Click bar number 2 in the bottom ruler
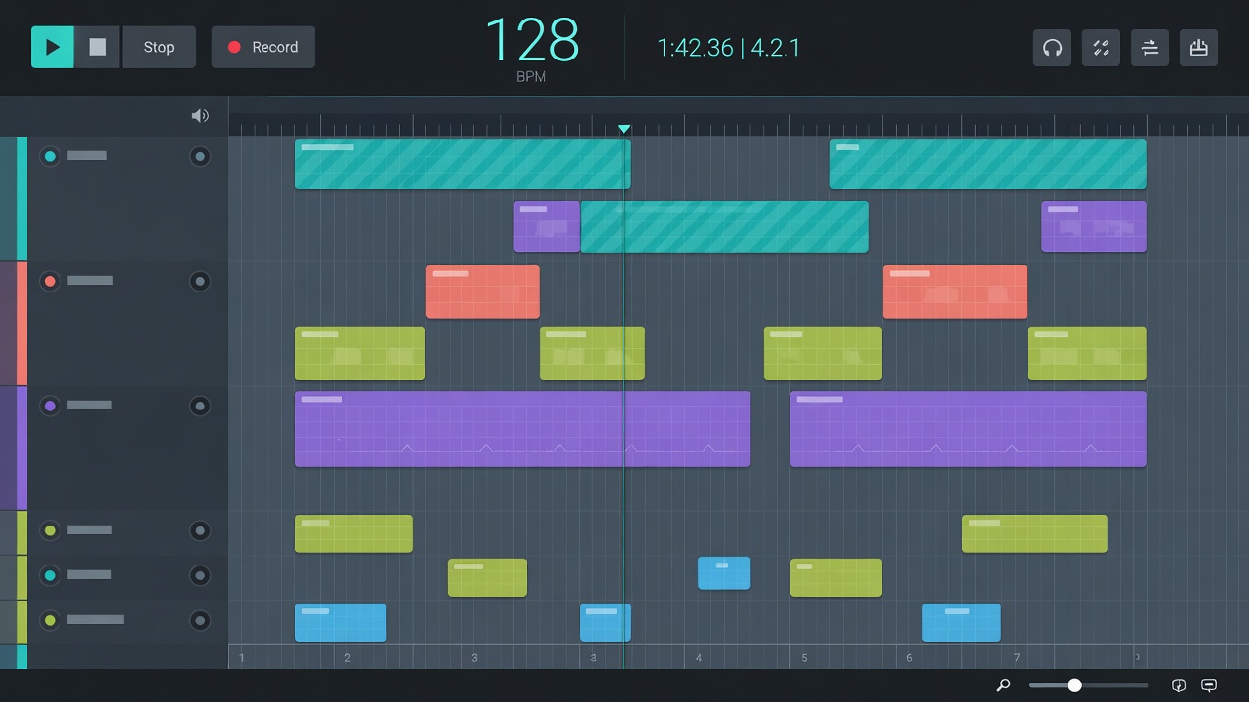Image resolution: width=1249 pixels, height=702 pixels. point(347,658)
